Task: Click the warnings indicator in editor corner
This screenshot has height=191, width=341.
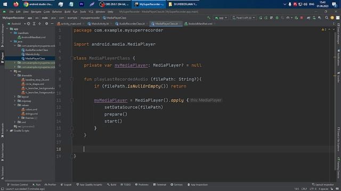Action: pyautogui.click(x=323, y=30)
